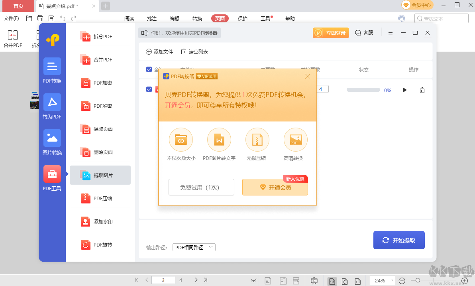Open the converter hamburger menu
The width and height of the screenshot is (475, 286).
[391, 33]
